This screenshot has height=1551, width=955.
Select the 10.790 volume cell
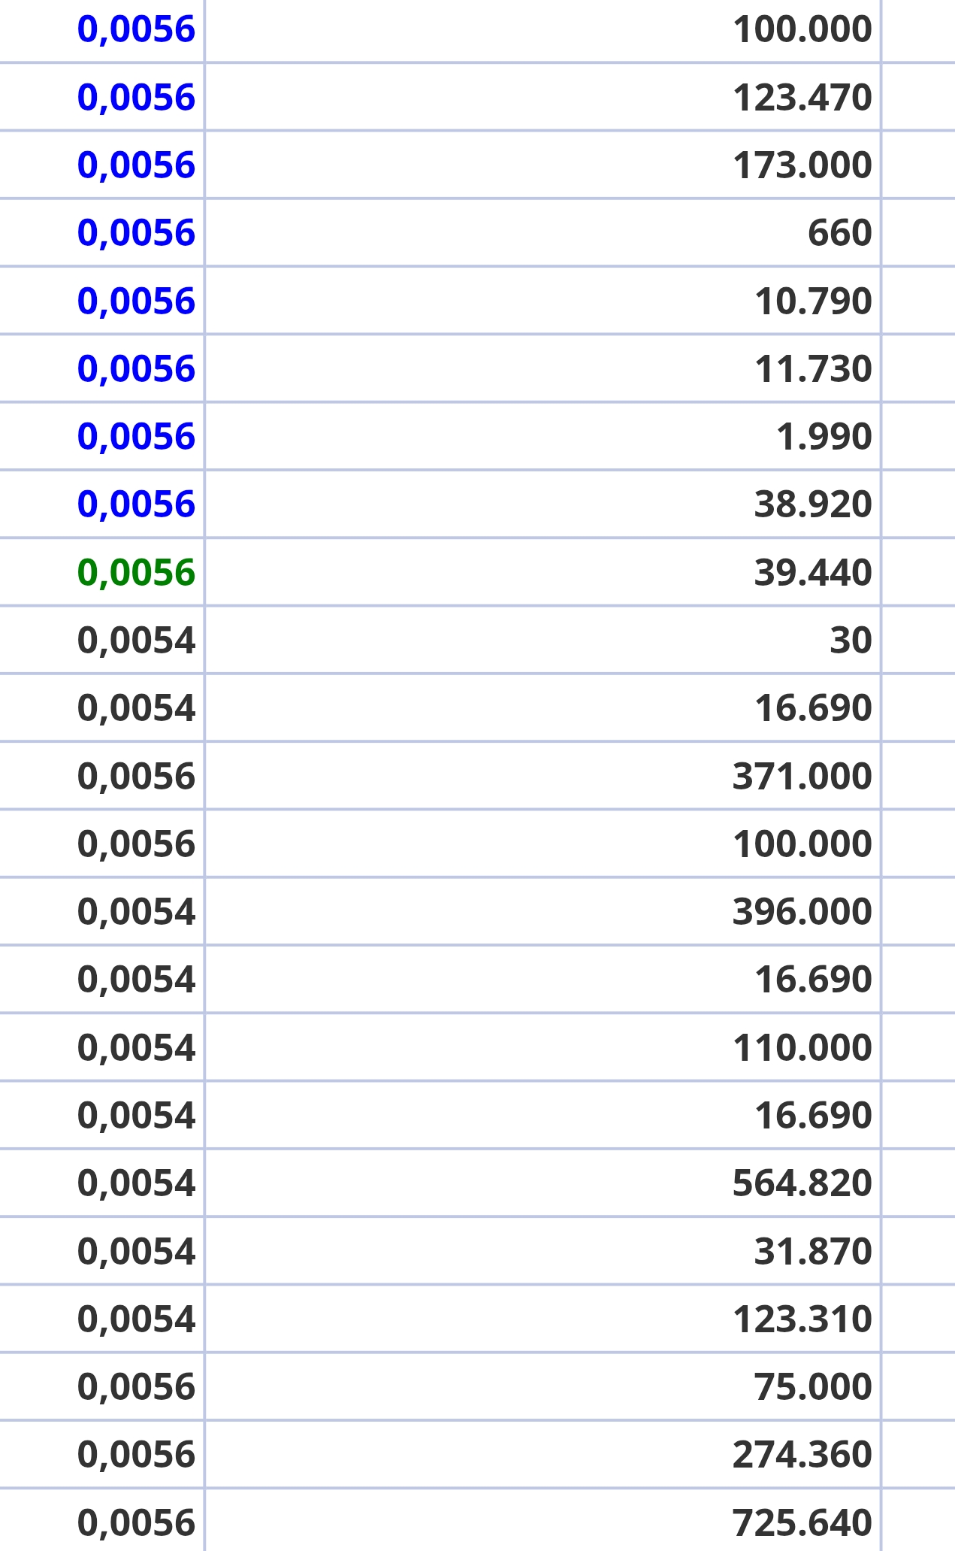tap(813, 301)
